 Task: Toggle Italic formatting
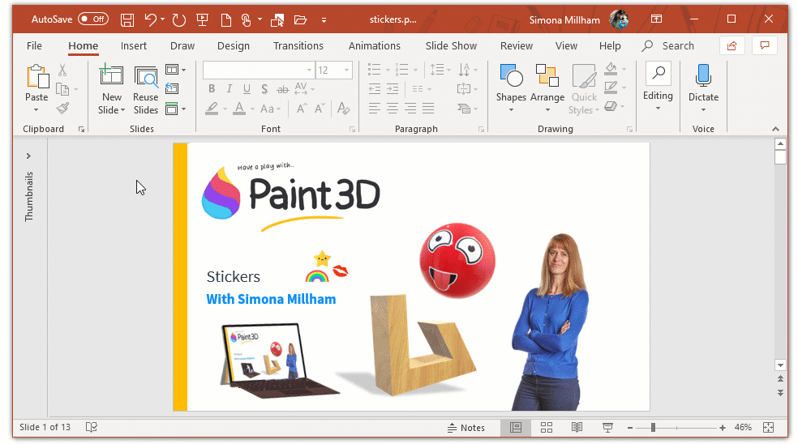[229, 89]
